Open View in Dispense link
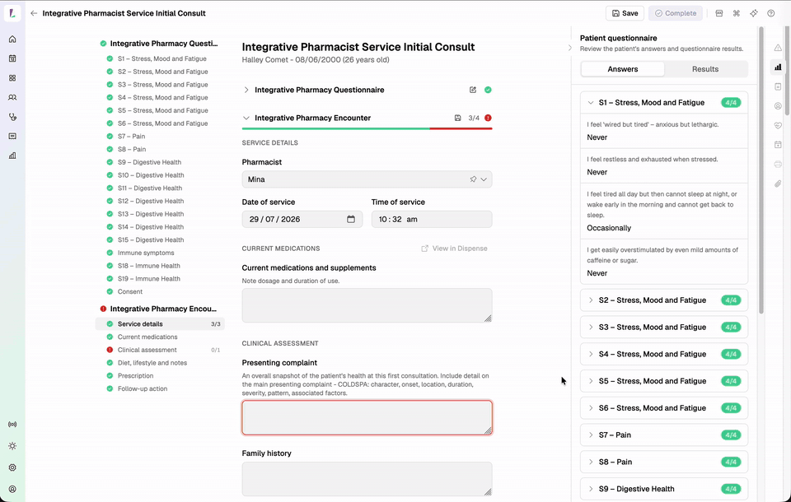 click(455, 249)
